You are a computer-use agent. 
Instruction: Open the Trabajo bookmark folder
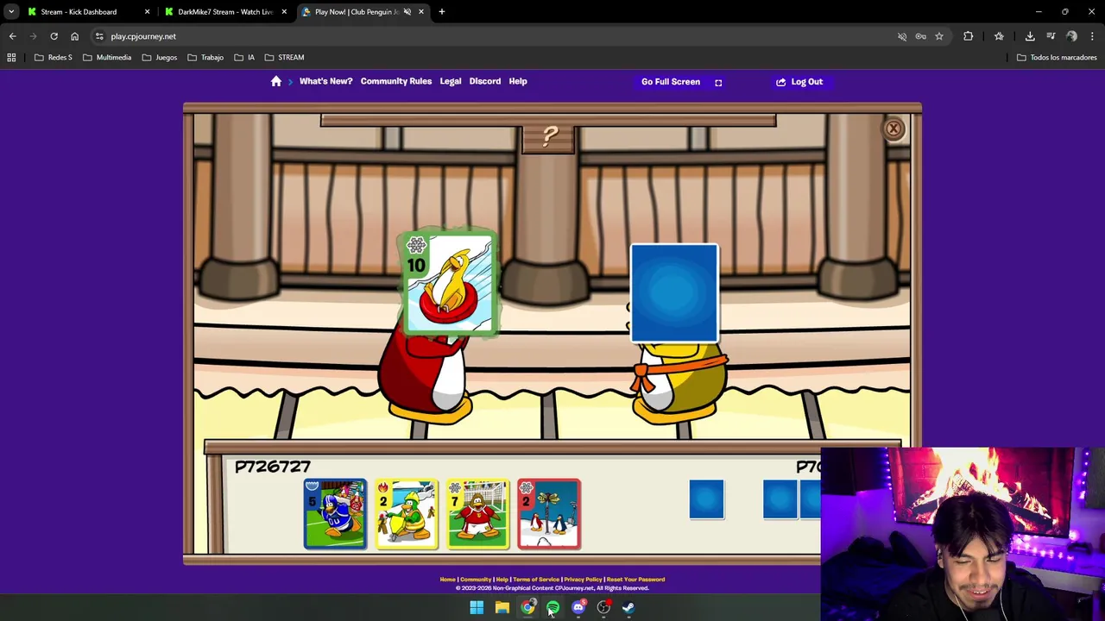pyautogui.click(x=205, y=57)
